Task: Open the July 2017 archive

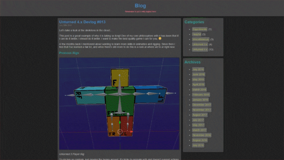Action: [198, 120]
